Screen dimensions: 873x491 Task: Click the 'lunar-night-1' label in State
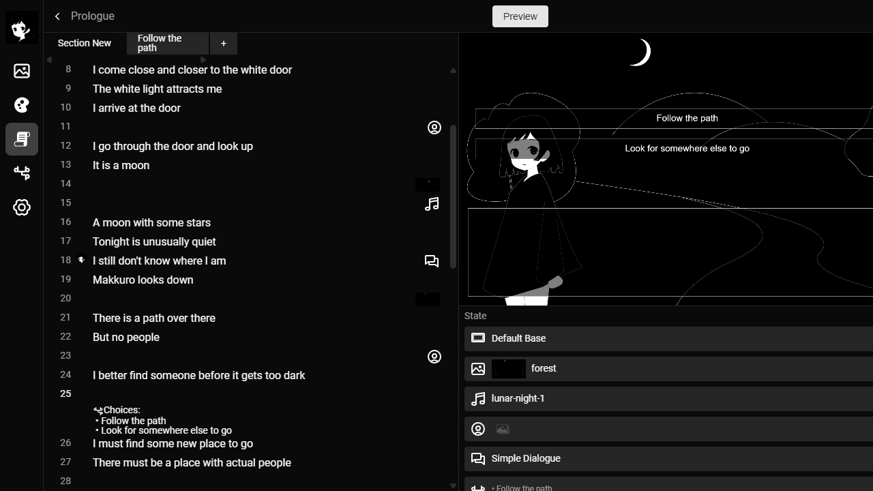click(518, 398)
